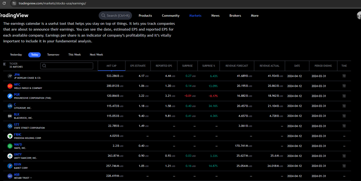The width and height of the screenshot is (361, 181).
Task: Click the sun time icon in Citigroup row
Action: [x=344, y=106]
